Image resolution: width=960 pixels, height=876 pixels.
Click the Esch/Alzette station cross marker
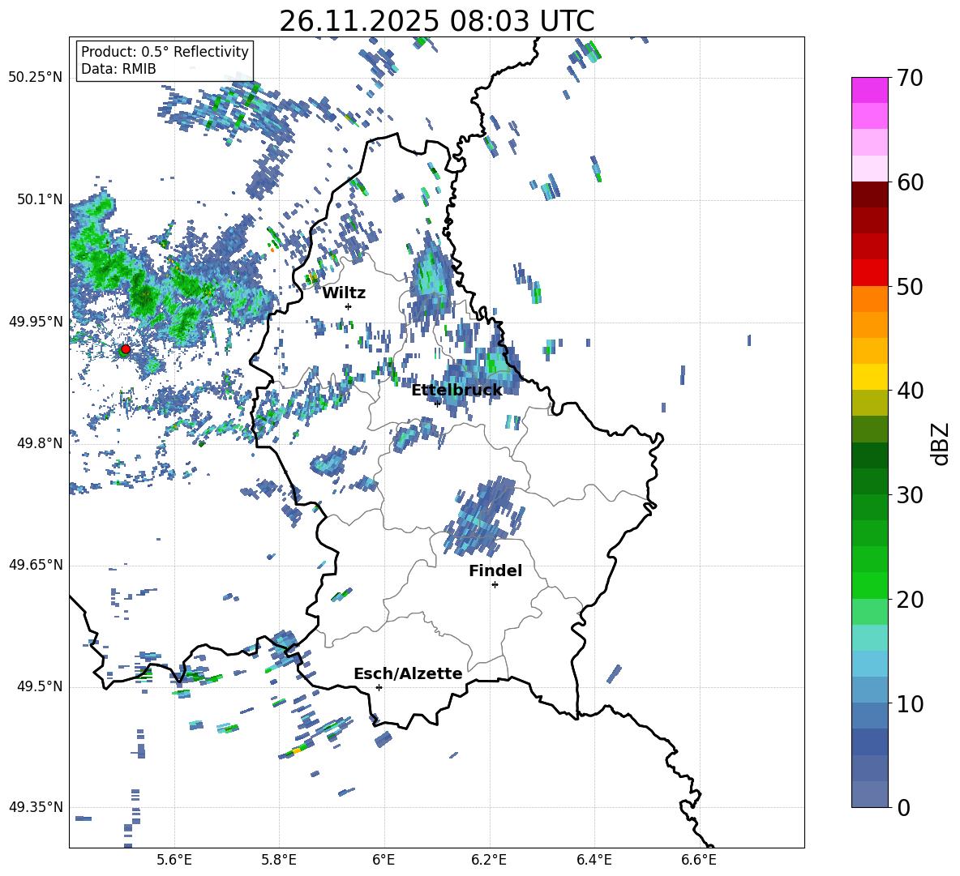point(379,687)
